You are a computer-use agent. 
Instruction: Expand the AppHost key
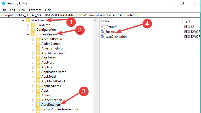(x=33, y=63)
